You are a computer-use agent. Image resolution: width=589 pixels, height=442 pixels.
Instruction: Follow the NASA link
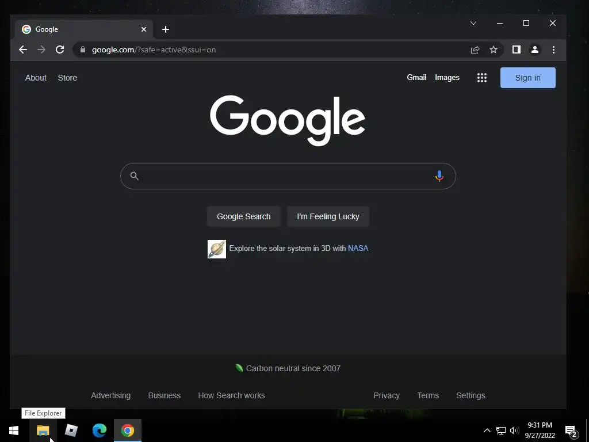(358, 249)
